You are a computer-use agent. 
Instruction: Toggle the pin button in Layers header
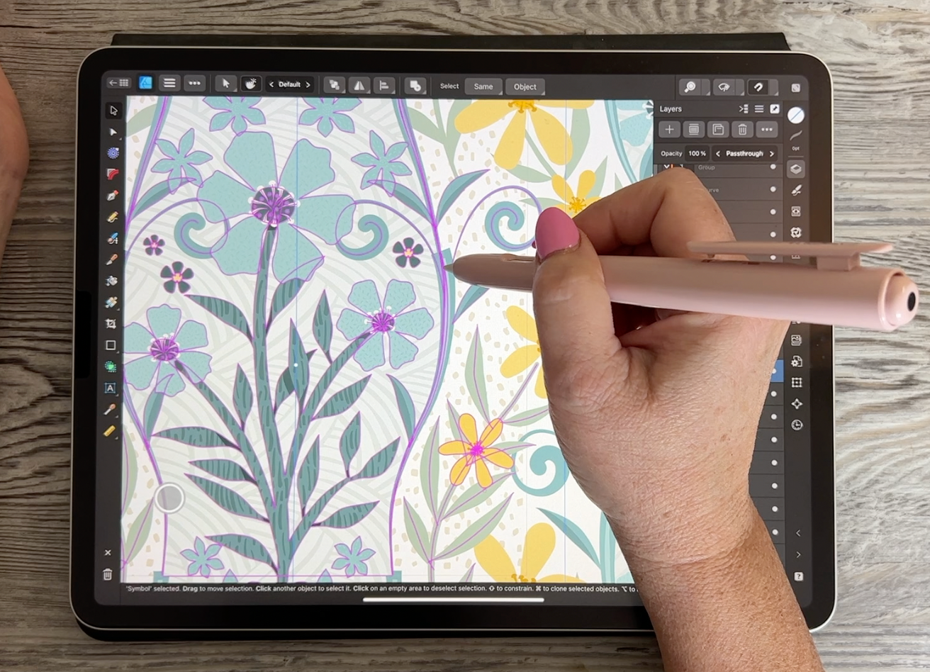775,109
